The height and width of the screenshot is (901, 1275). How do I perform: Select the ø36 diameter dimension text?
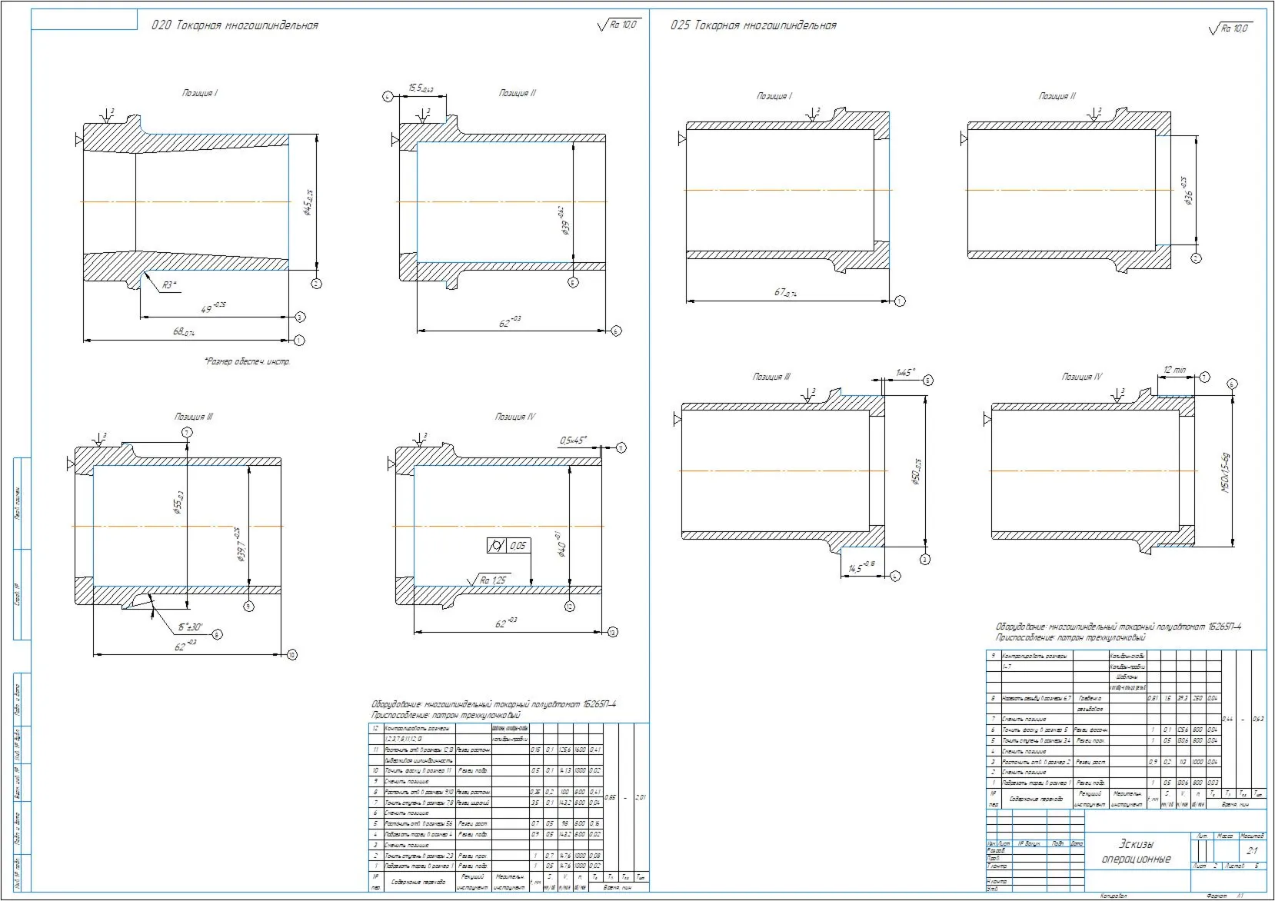pyautogui.click(x=1188, y=192)
